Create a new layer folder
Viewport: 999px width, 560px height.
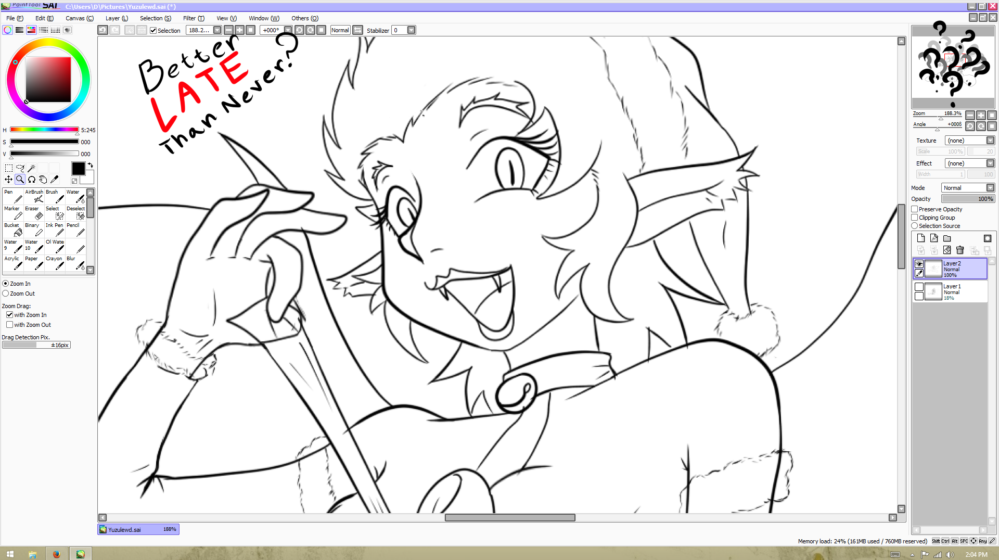point(947,238)
